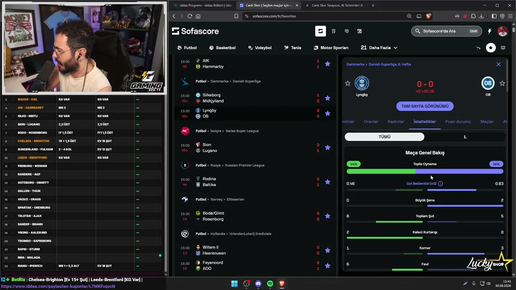The image size is (516, 290).
Task: Open the Russian Premier League link
Action: tap(244, 165)
